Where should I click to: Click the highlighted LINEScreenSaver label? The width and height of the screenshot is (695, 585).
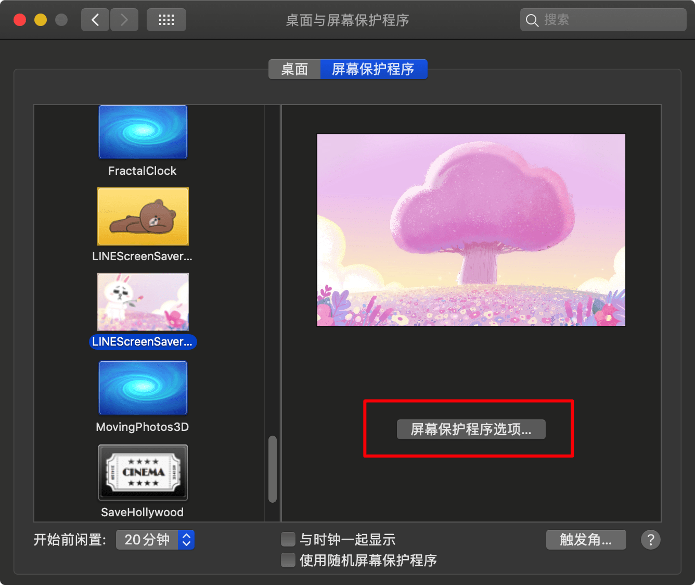(143, 341)
